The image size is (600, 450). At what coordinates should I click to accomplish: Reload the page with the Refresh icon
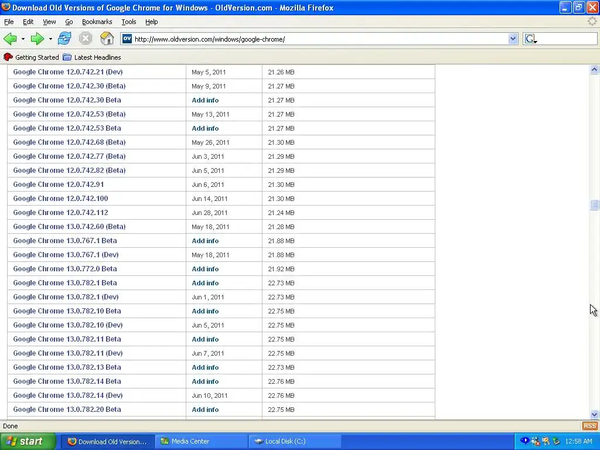[x=64, y=39]
